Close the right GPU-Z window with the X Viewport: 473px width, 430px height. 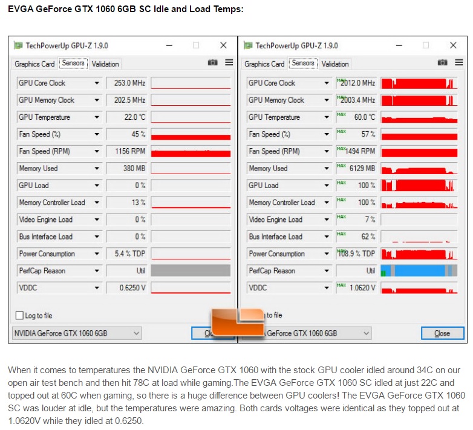tap(453, 45)
